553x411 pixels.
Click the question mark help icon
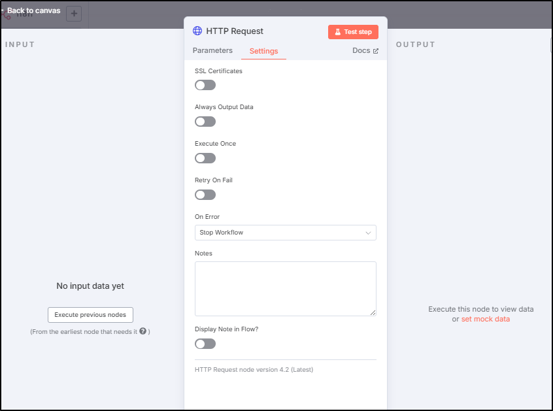[143, 331]
